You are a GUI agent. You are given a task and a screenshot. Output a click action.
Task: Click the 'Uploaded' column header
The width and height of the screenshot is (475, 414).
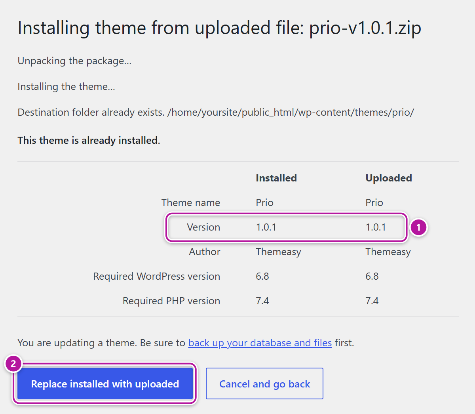pyautogui.click(x=388, y=178)
